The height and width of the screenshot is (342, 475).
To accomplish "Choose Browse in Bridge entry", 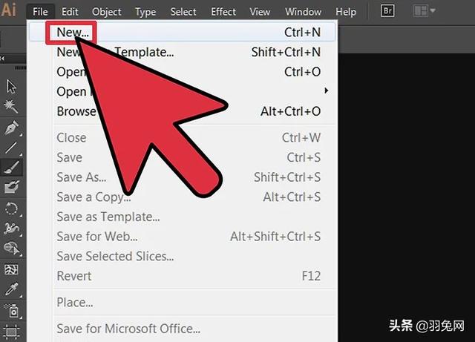I will point(183,111).
